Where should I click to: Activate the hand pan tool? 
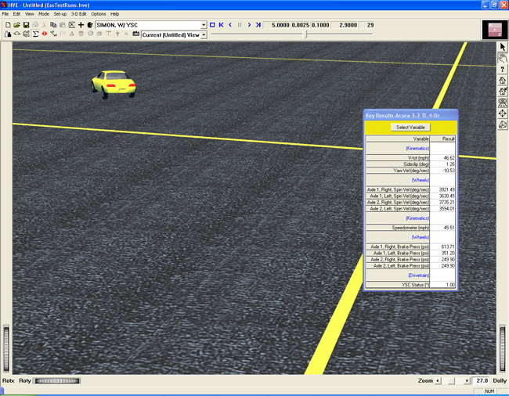[503, 58]
